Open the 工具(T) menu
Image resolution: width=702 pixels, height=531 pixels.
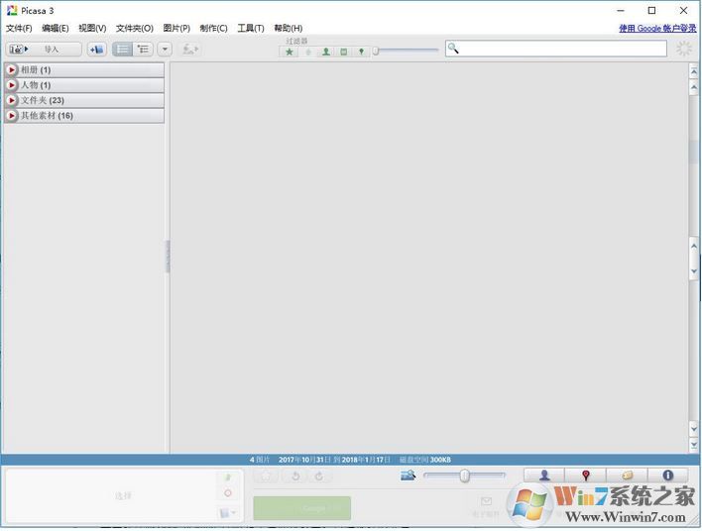pyautogui.click(x=251, y=29)
